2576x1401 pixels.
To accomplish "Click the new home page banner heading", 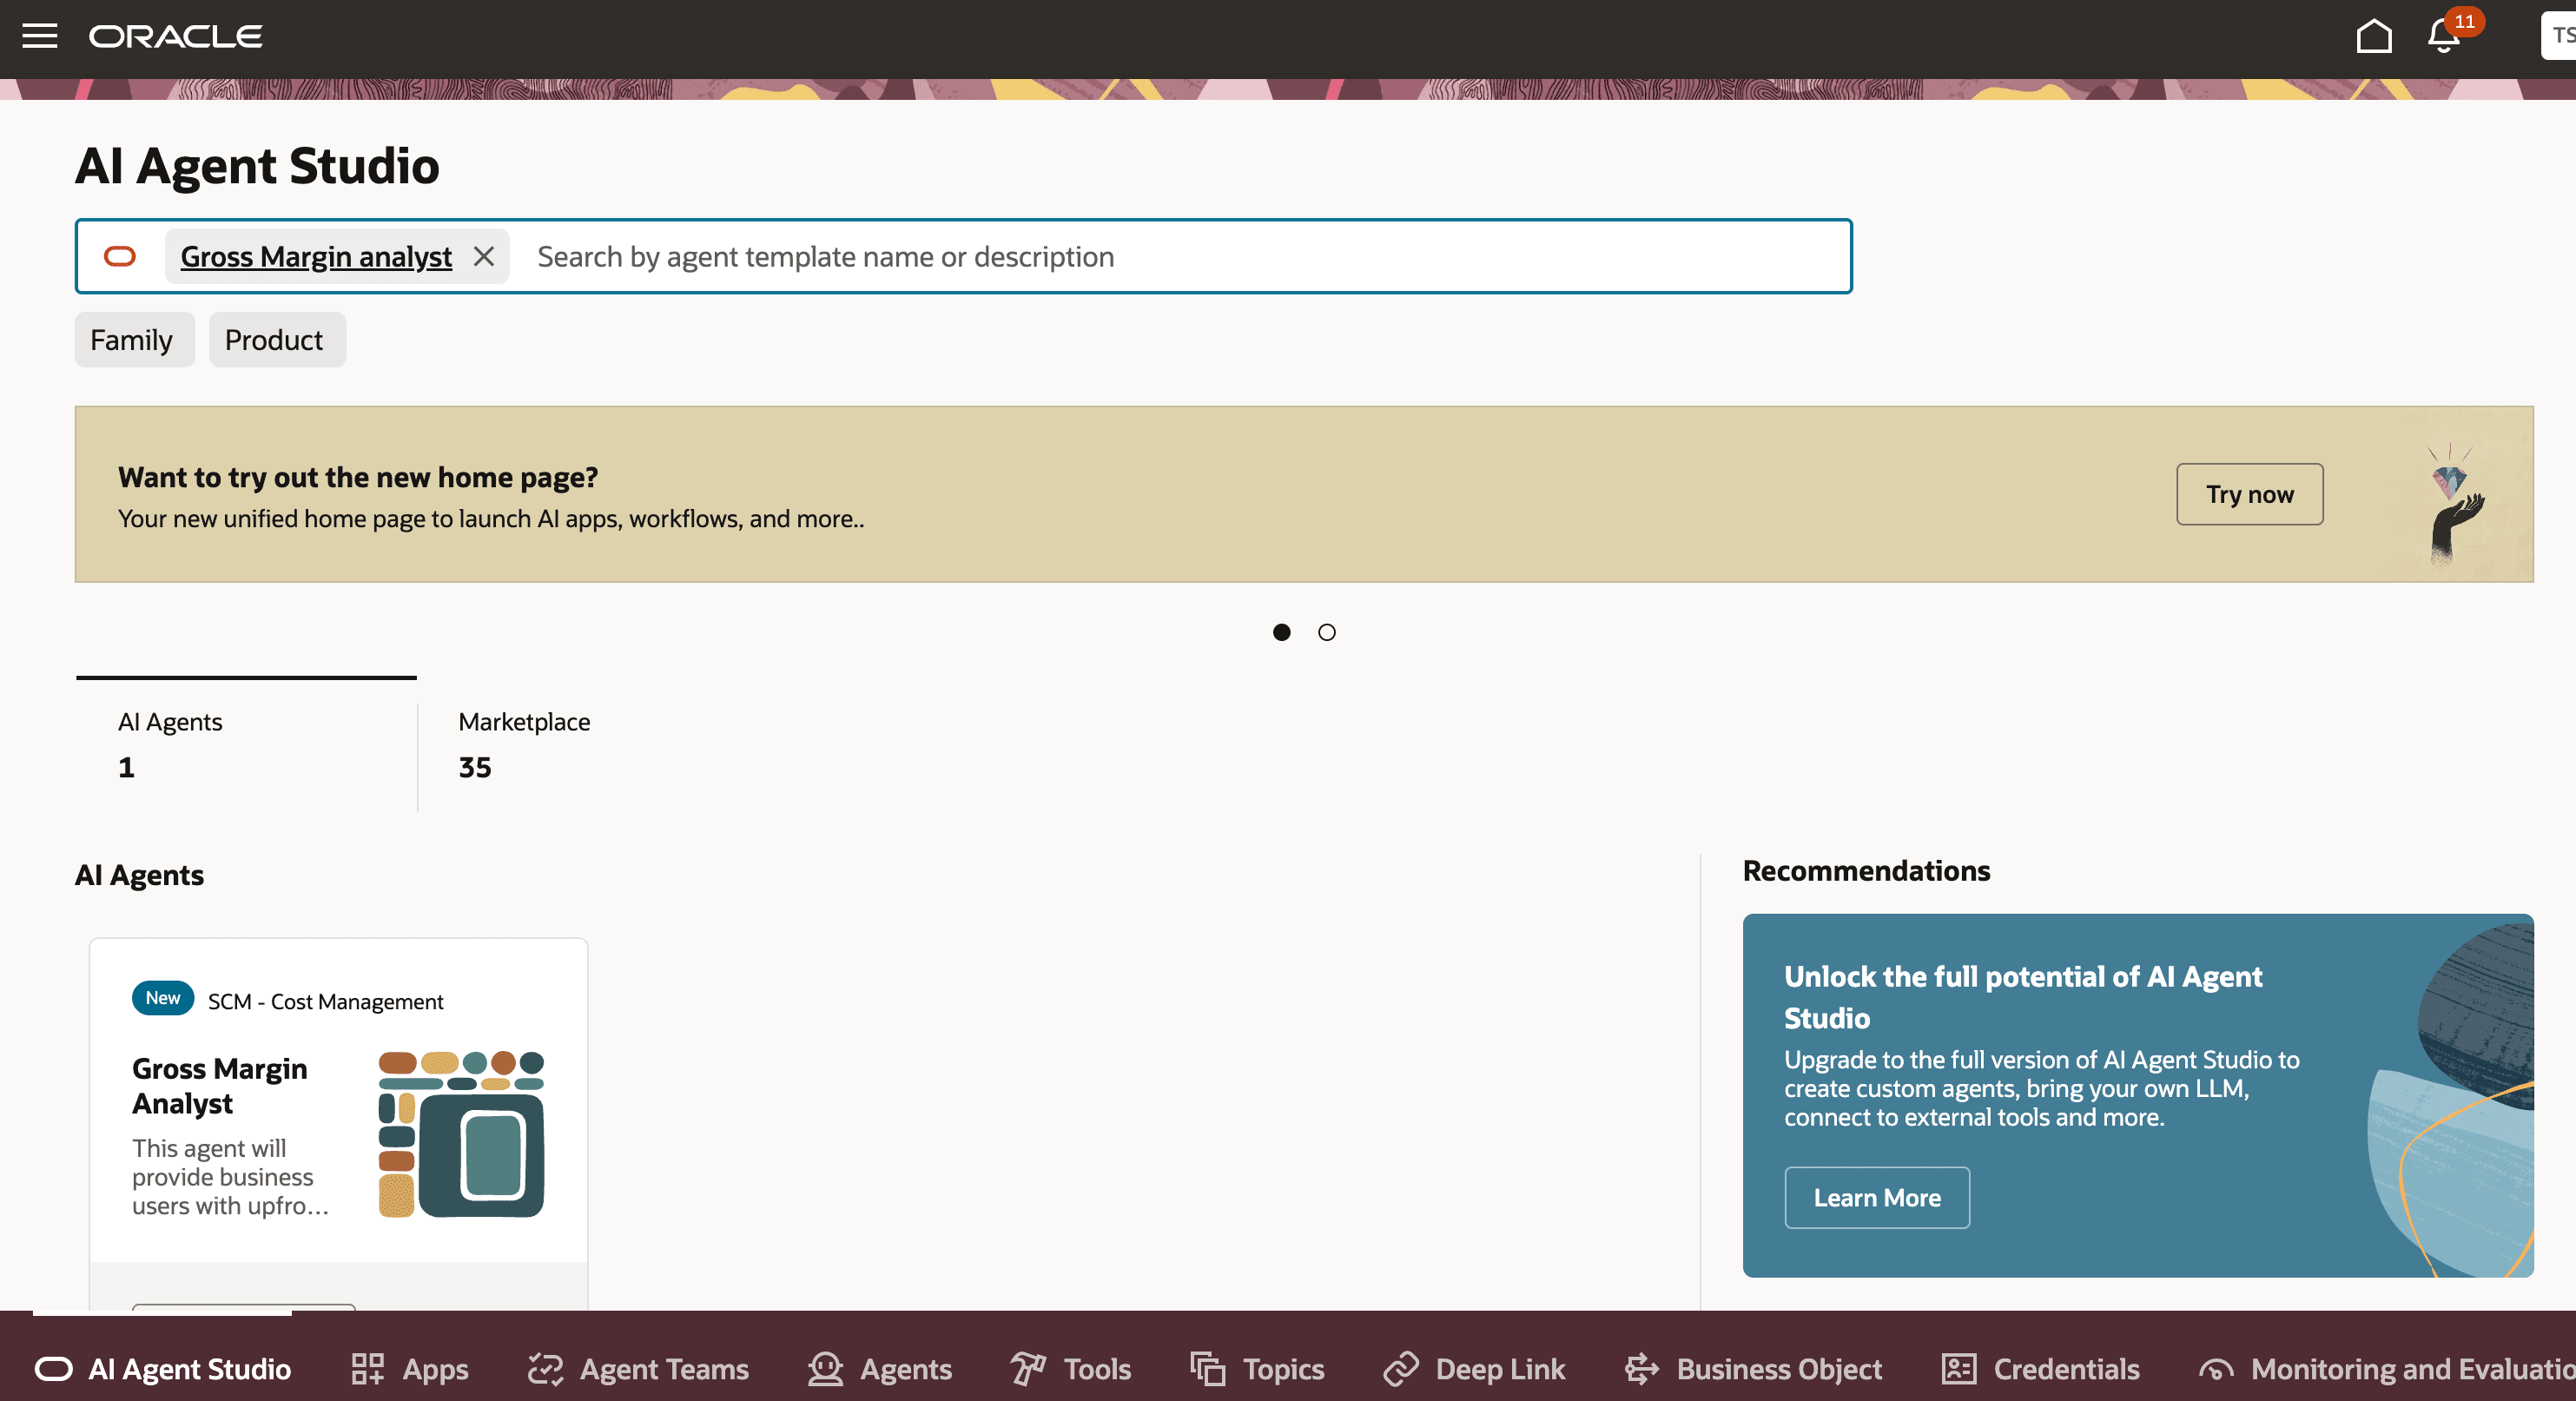I will [x=358, y=477].
